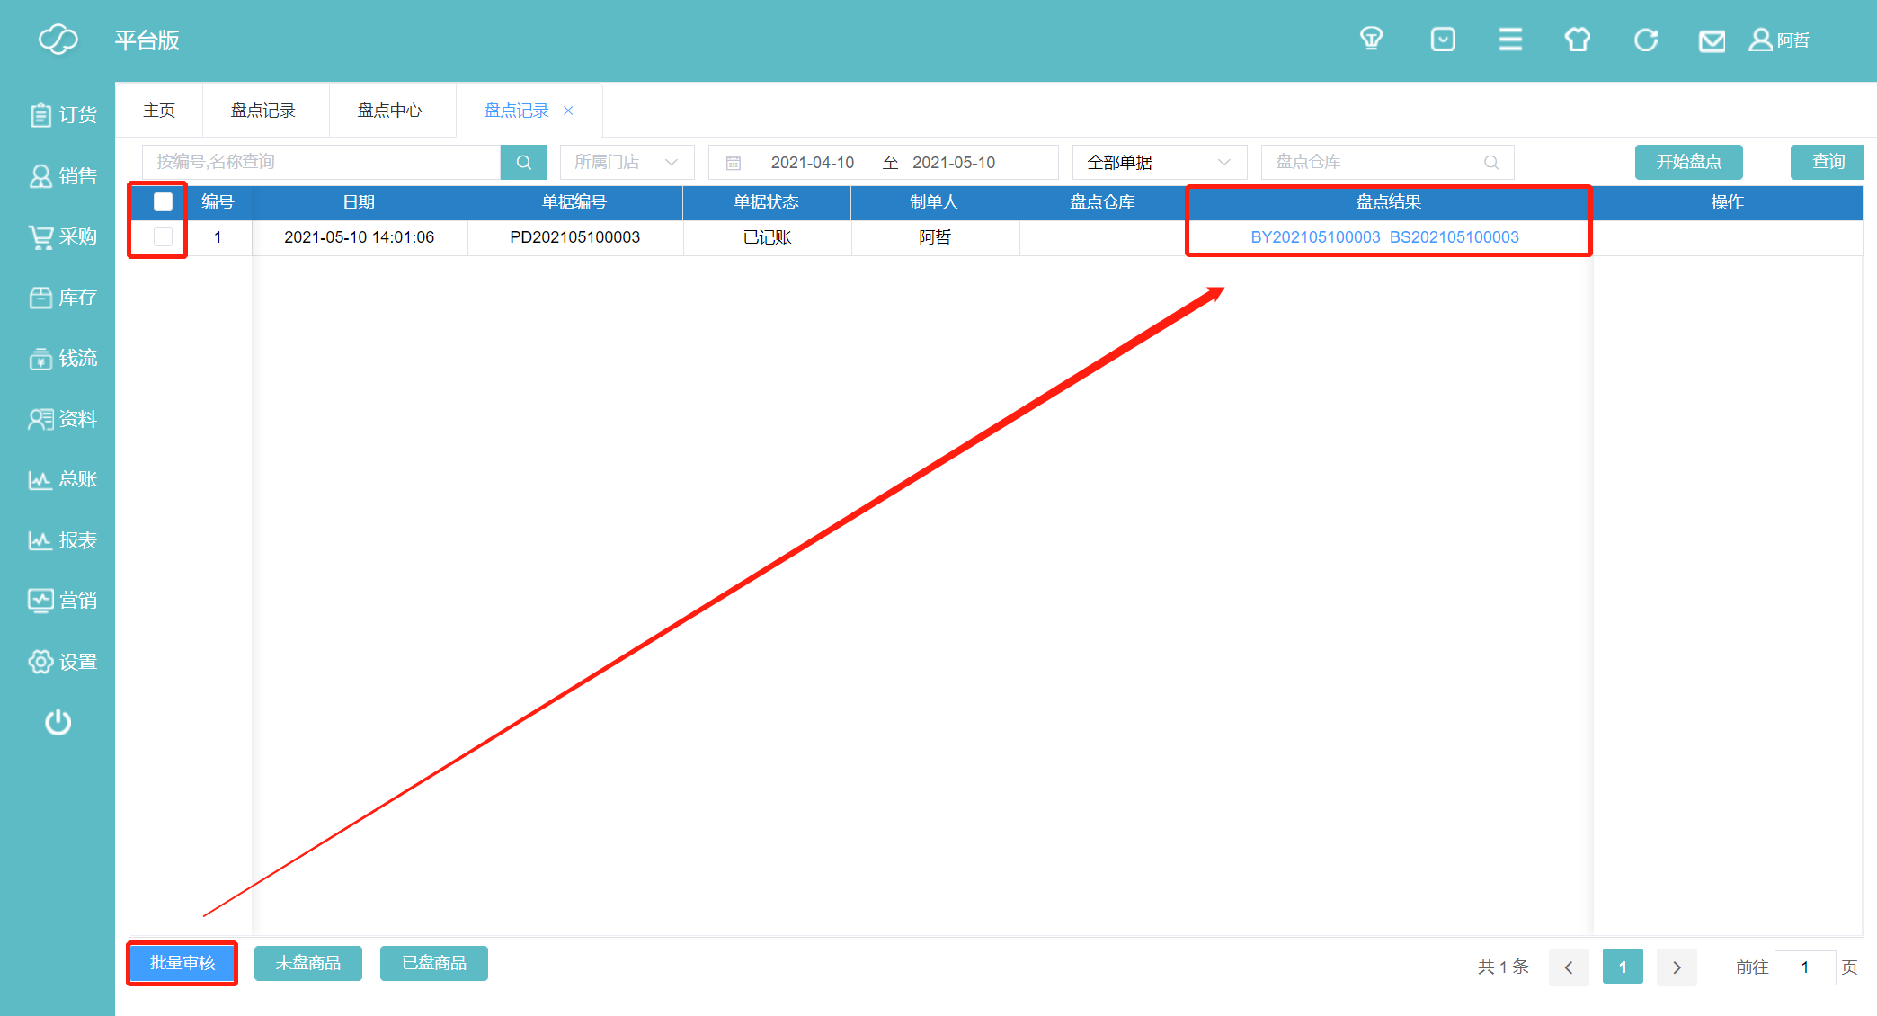The width and height of the screenshot is (1877, 1016).
Task: Click the t-shirt theme icon
Action: pyautogui.click(x=1578, y=40)
